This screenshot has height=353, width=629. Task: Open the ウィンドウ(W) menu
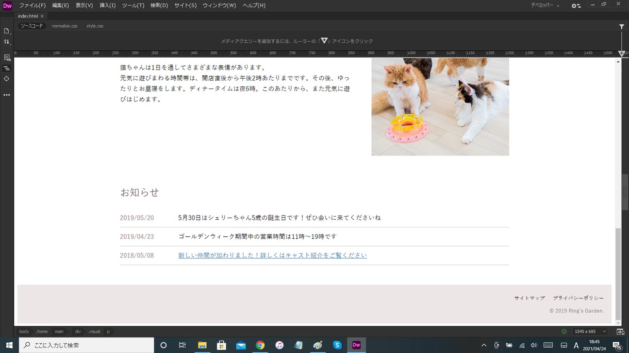click(x=219, y=5)
